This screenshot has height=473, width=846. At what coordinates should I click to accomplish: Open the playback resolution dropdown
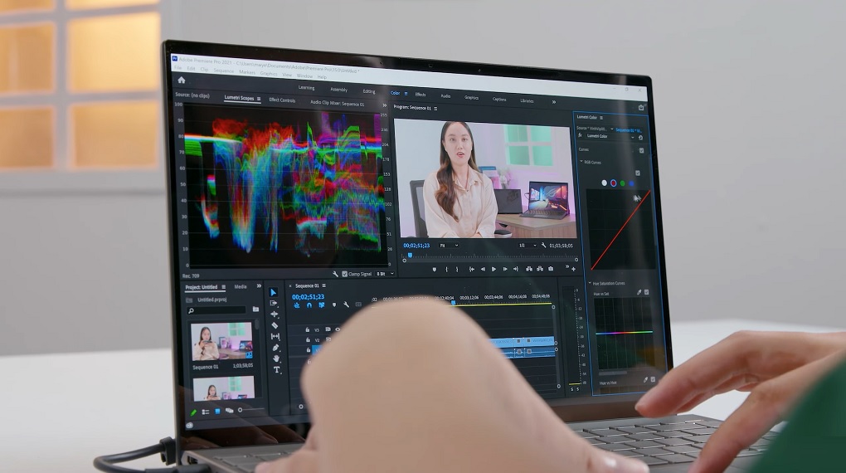tap(528, 245)
